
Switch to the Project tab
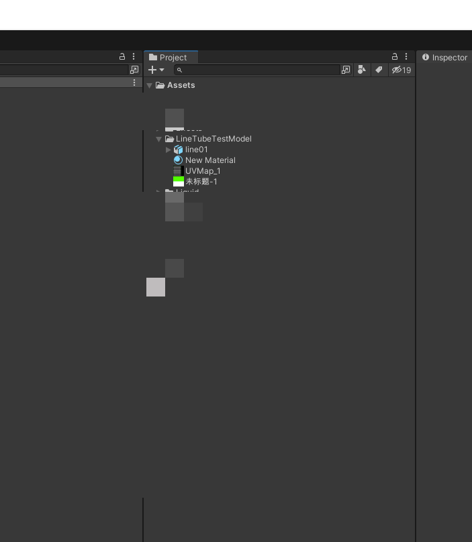click(x=171, y=58)
